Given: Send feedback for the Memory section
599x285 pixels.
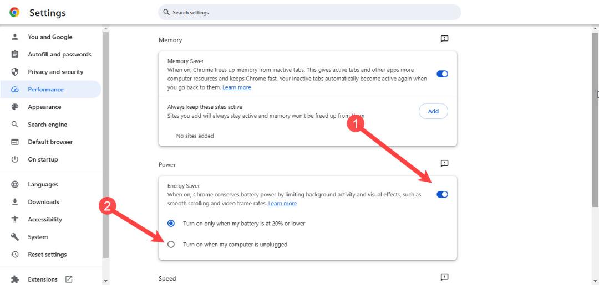Looking at the screenshot, I should 444,39.
